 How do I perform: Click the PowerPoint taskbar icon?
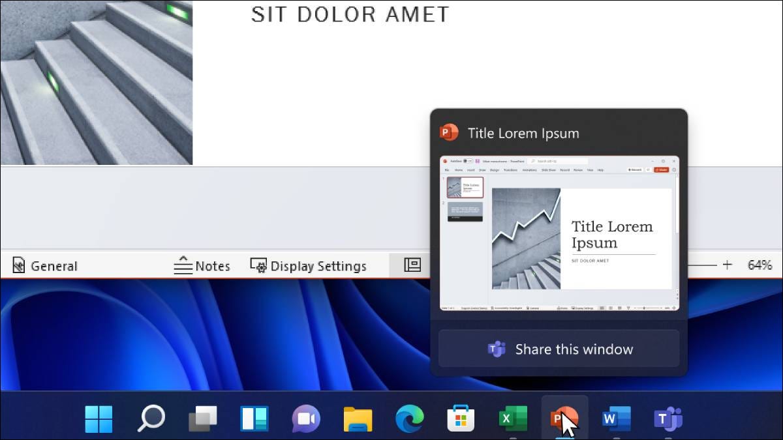pyautogui.click(x=564, y=418)
